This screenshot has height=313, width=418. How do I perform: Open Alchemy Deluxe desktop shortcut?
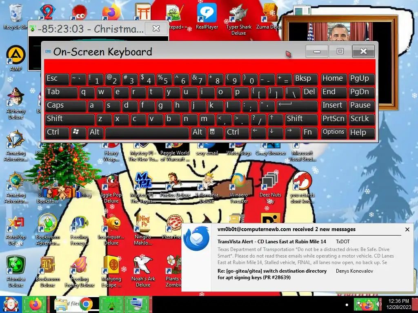click(x=16, y=103)
